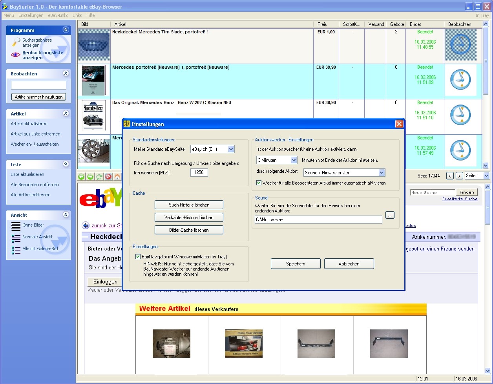The width and height of the screenshot is (493, 384).
Task: Click Artikelnummer hinzufügen button
Action: (38, 97)
